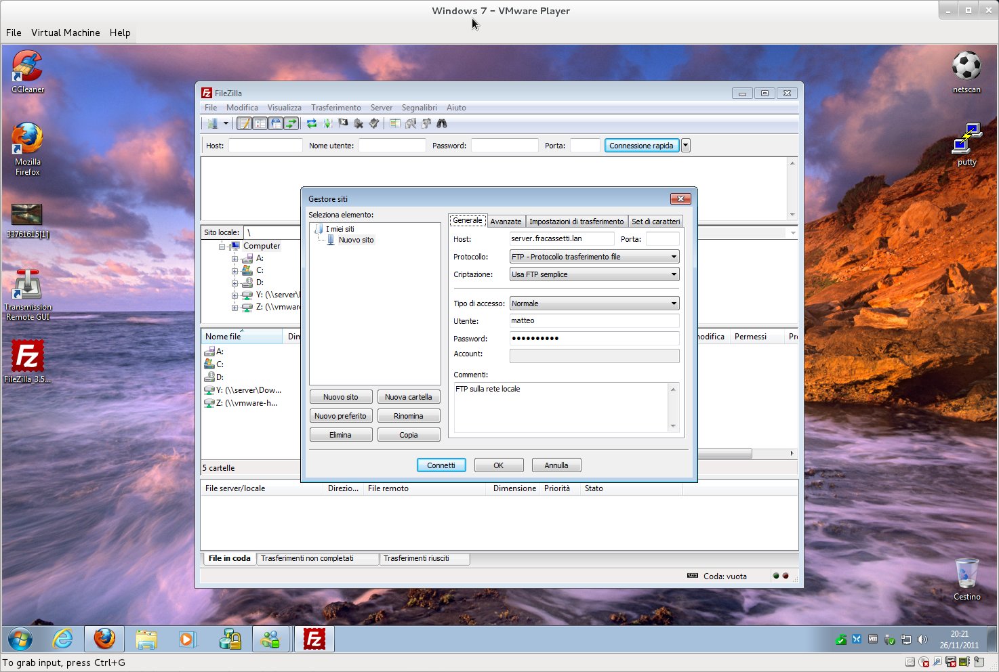This screenshot has height=672, width=999.
Task: Select I miei siti folder
Action: [340, 229]
